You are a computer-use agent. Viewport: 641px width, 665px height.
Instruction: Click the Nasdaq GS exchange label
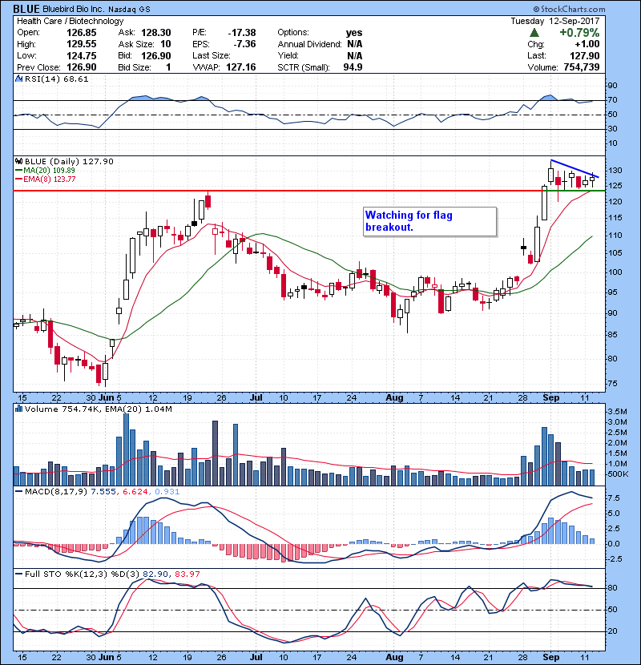[129, 10]
